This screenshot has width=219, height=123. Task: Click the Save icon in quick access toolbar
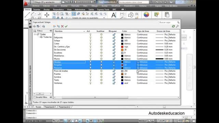tap(72, 2)
